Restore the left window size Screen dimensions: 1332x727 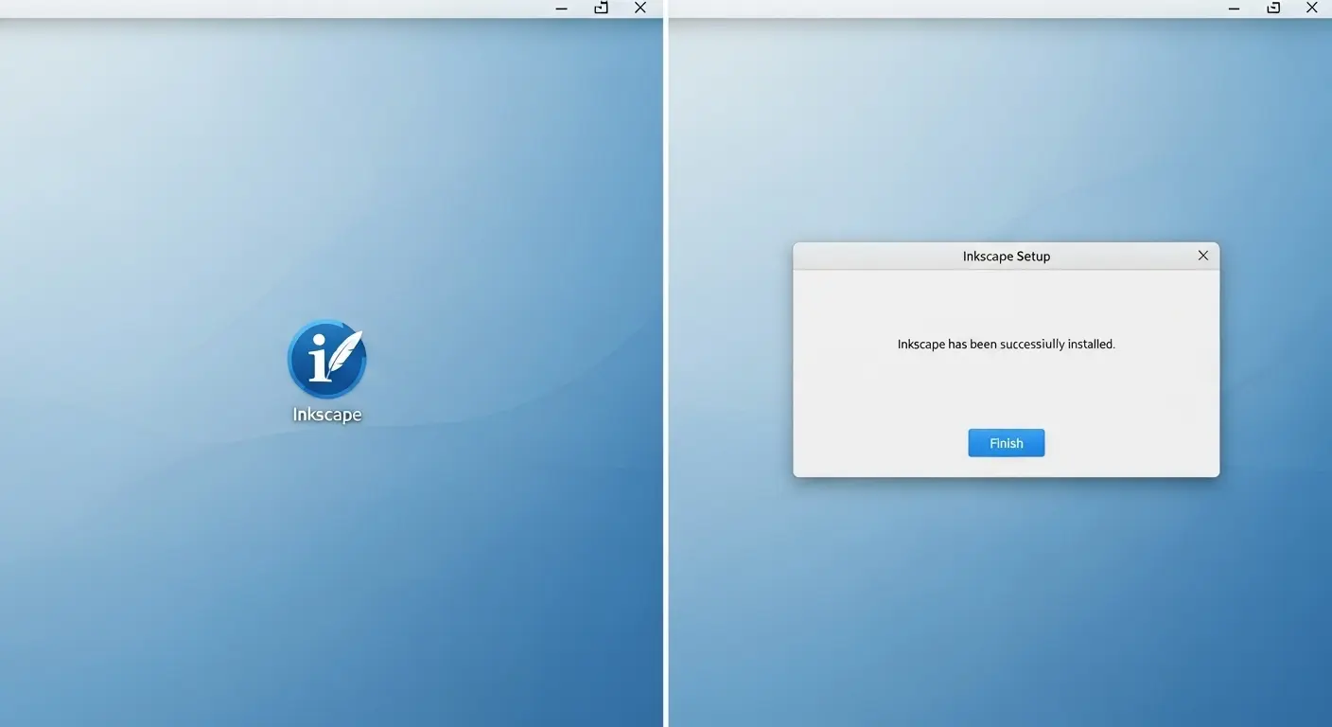tap(601, 9)
